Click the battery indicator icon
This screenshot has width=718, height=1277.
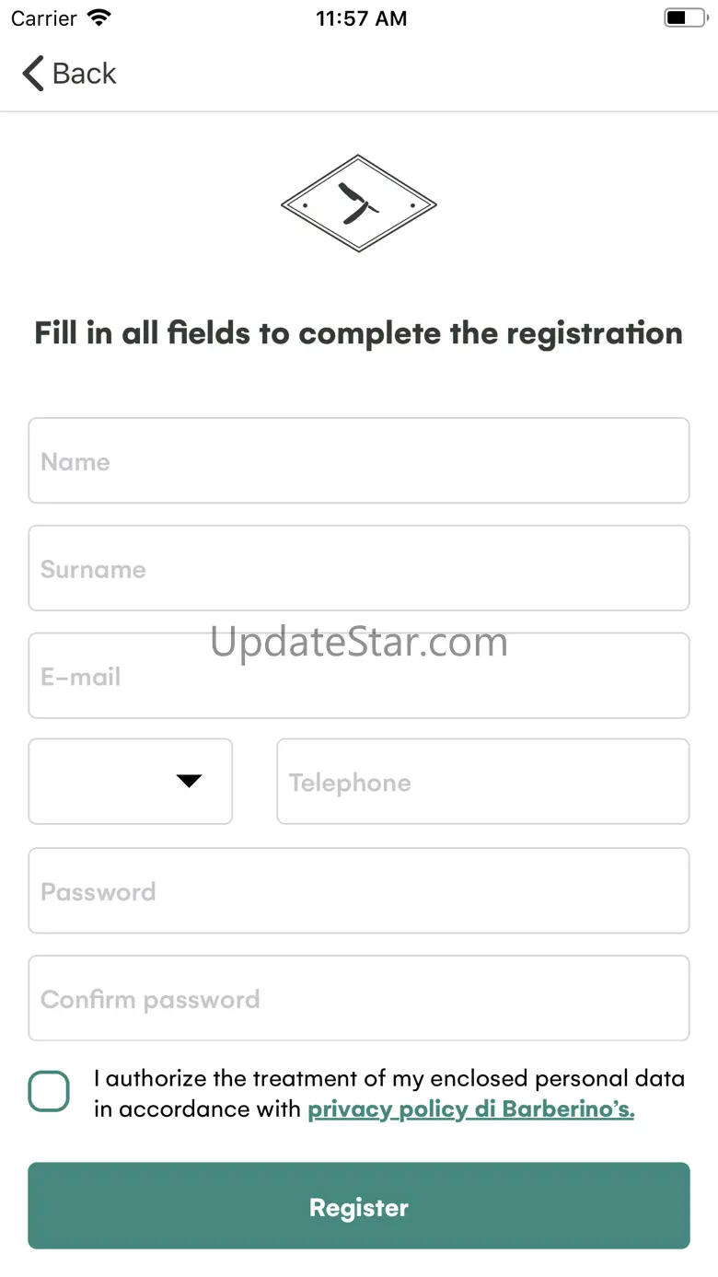point(685,18)
